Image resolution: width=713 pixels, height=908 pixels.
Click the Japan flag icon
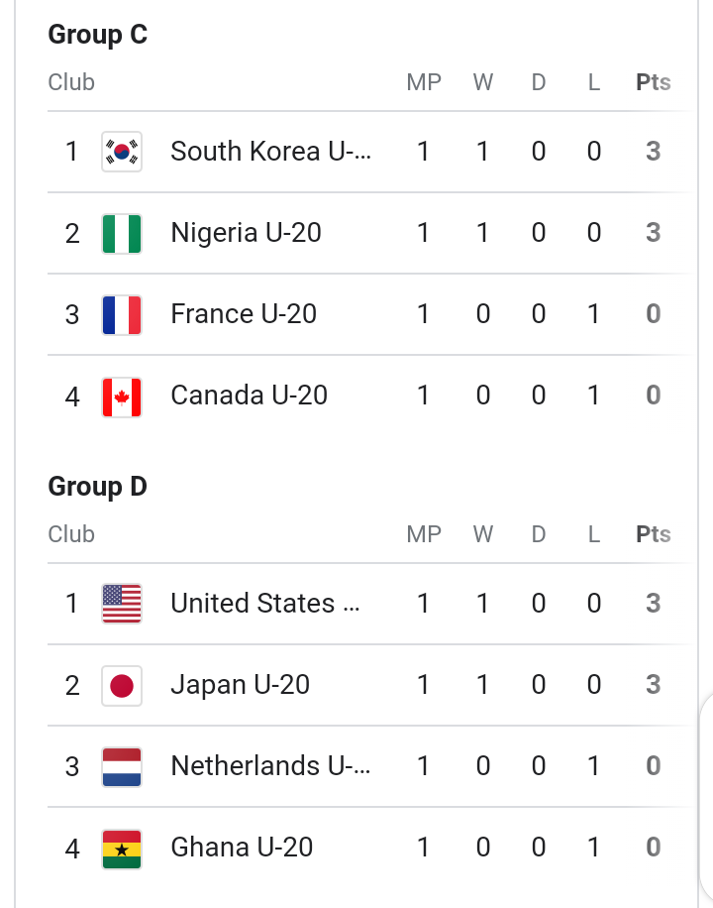pos(122,685)
